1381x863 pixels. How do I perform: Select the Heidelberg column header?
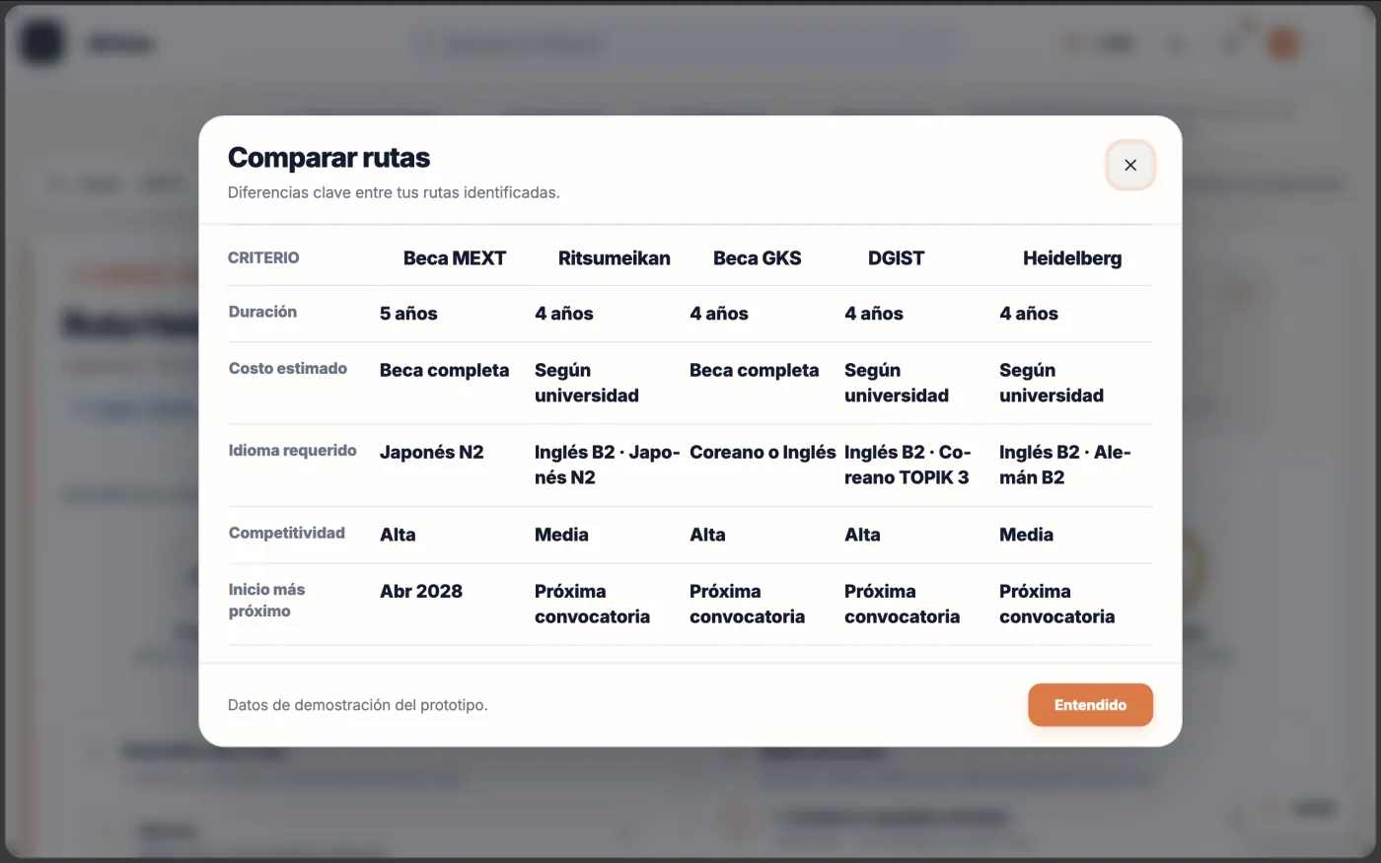point(1072,258)
